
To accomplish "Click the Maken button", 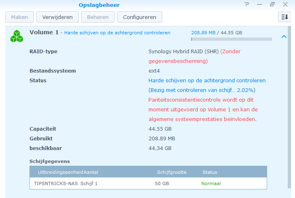I will pyautogui.click(x=19, y=17).
